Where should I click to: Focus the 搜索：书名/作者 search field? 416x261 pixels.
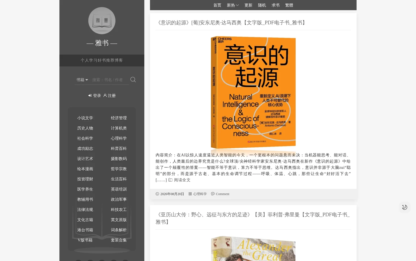pos(110,80)
